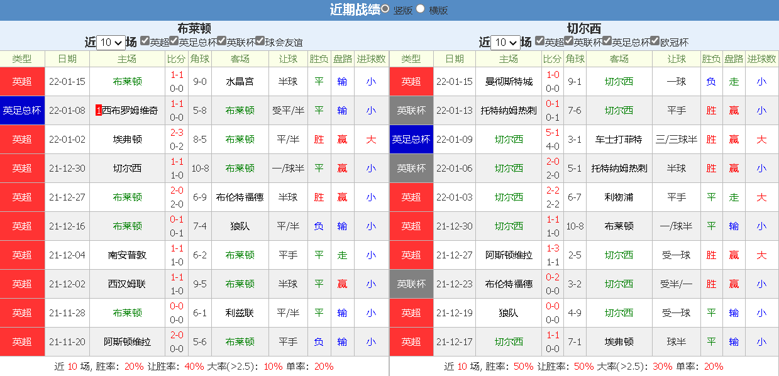Click 盘路 column header in 布莱顿 table
This screenshot has height=376, width=779.
[342, 58]
